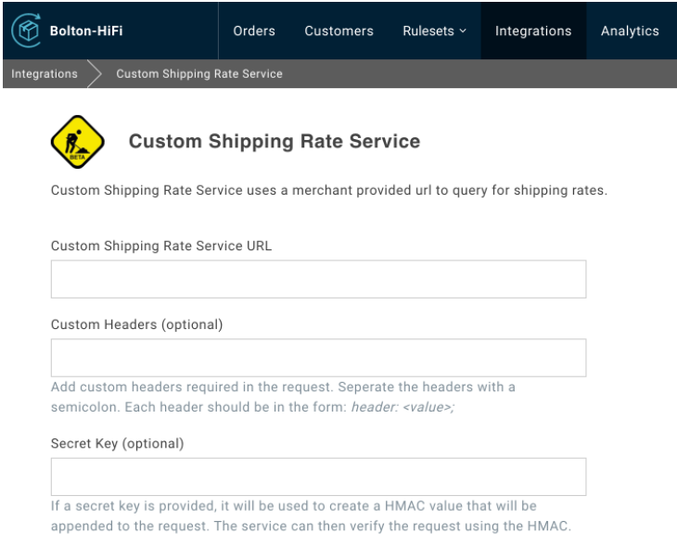
Task: Go to the Orders tab
Action: click(254, 31)
